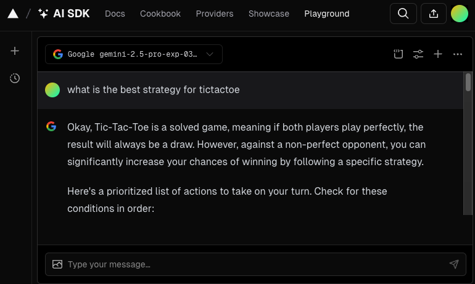Open the three-dot more options menu

click(458, 54)
